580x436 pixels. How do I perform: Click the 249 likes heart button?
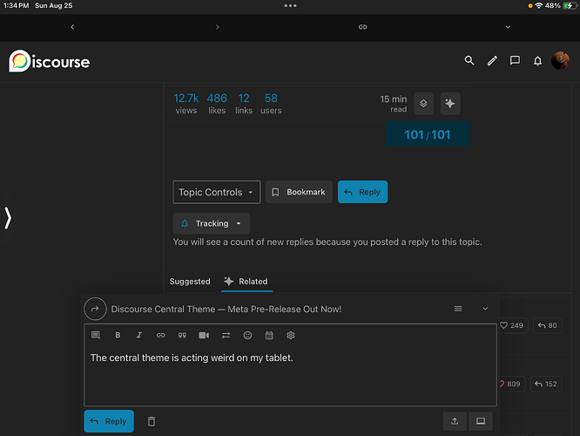(x=513, y=325)
